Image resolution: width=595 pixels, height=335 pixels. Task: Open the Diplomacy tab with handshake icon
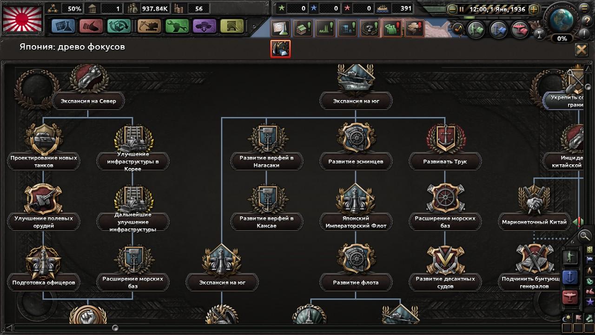coord(91,26)
